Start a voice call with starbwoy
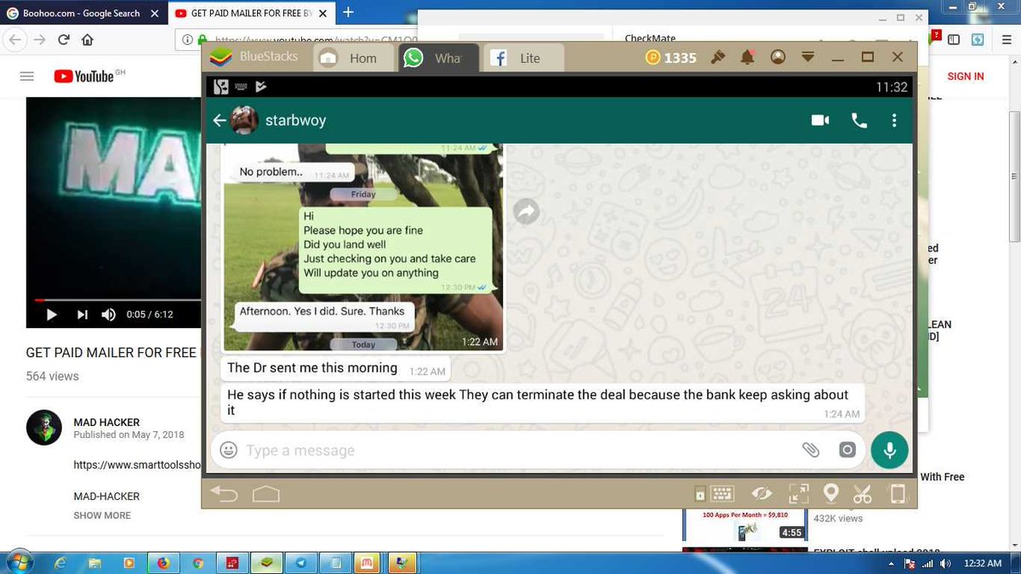1021x574 pixels. (859, 121)
